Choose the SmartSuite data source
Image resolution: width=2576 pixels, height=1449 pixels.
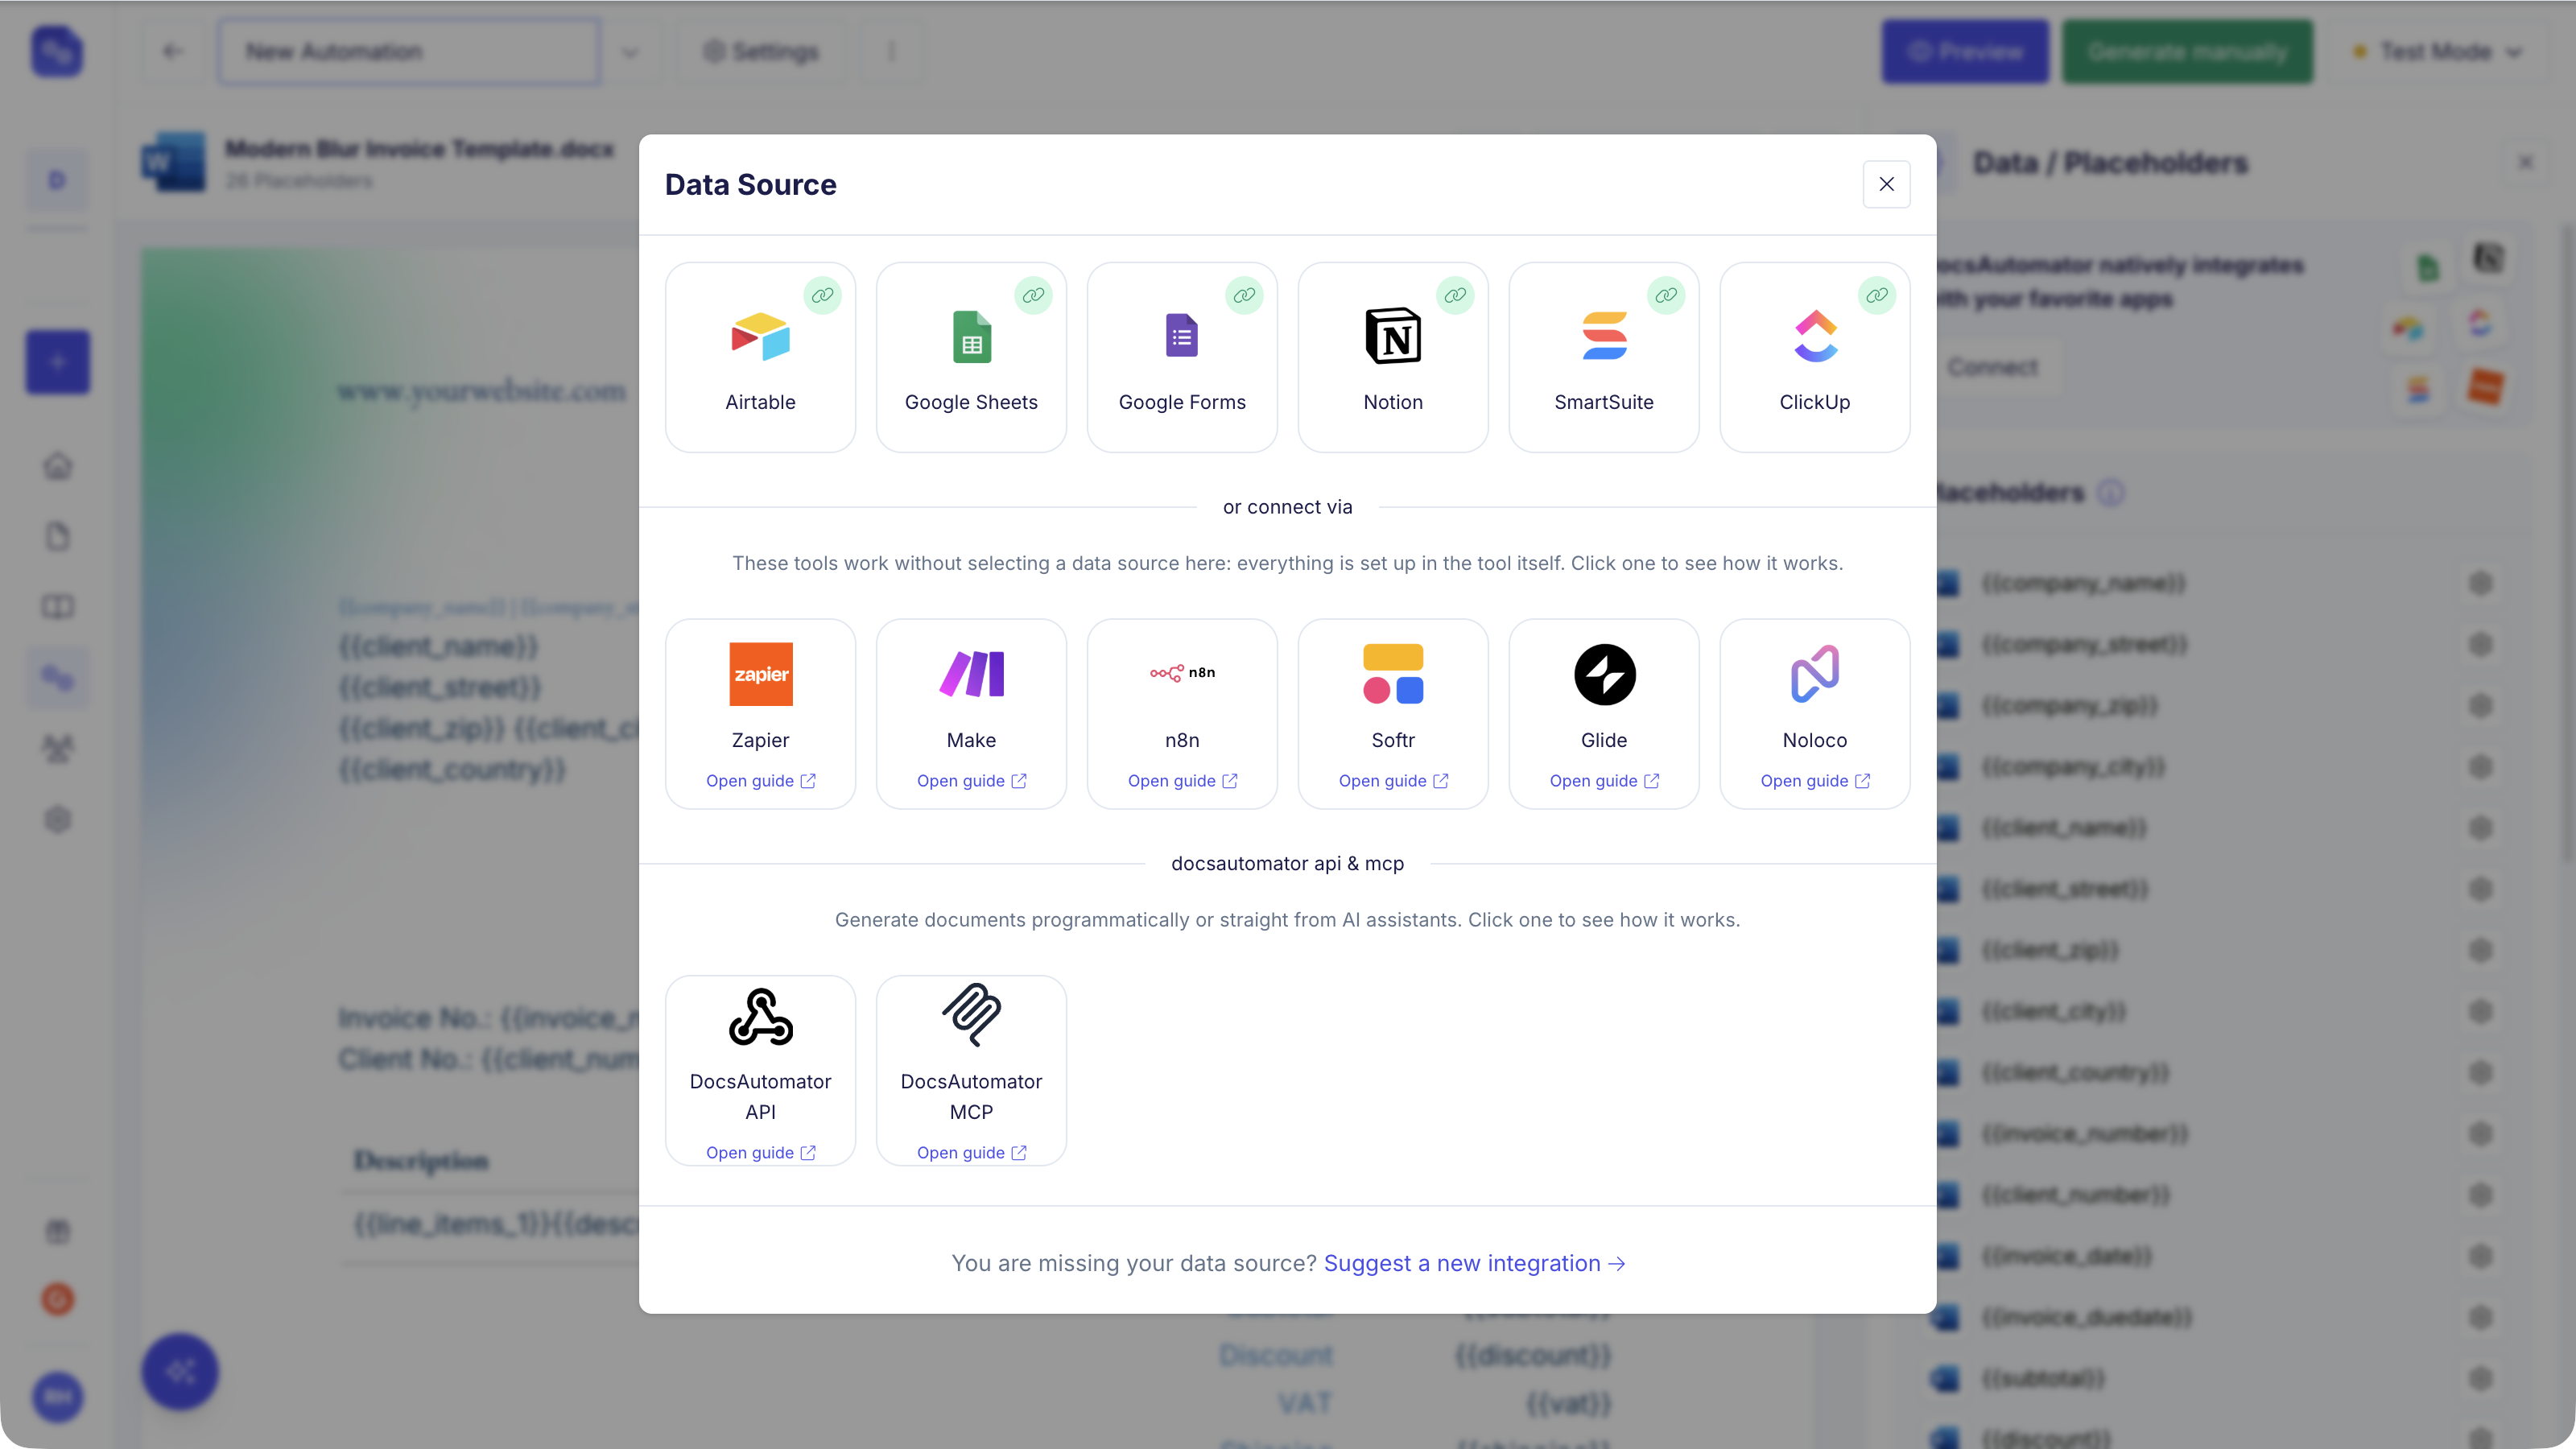click(x=1604, y=357)
